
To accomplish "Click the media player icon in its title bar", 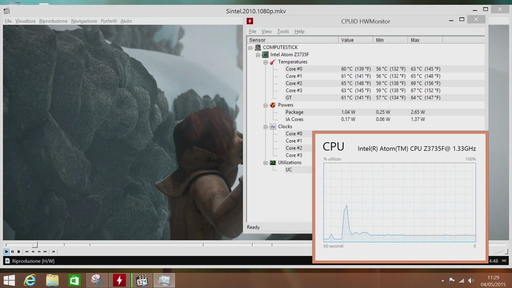I will (x=7, y=11).
